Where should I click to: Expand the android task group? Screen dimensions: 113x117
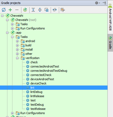click(17, 41)
